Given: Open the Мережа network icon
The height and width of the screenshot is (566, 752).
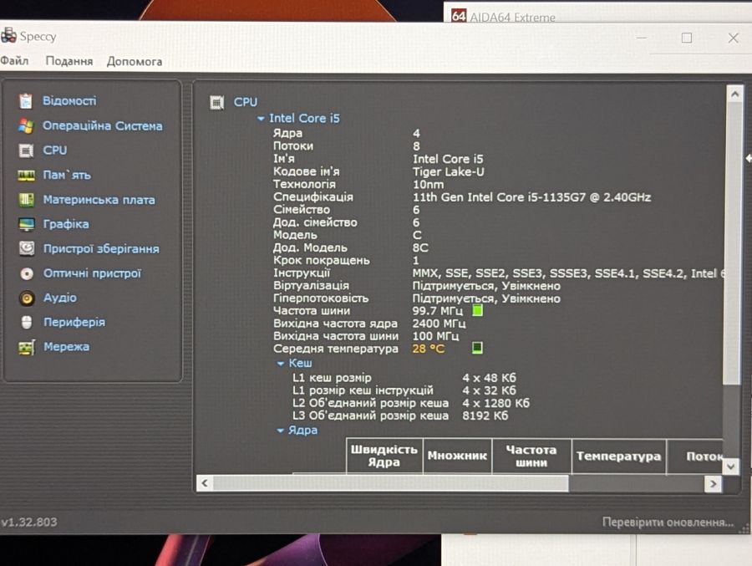Looking at the screenshot, I should (x=27, y=347).
